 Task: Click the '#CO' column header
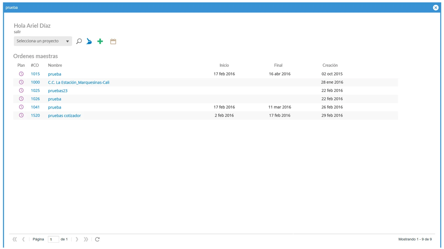(35, 65)
